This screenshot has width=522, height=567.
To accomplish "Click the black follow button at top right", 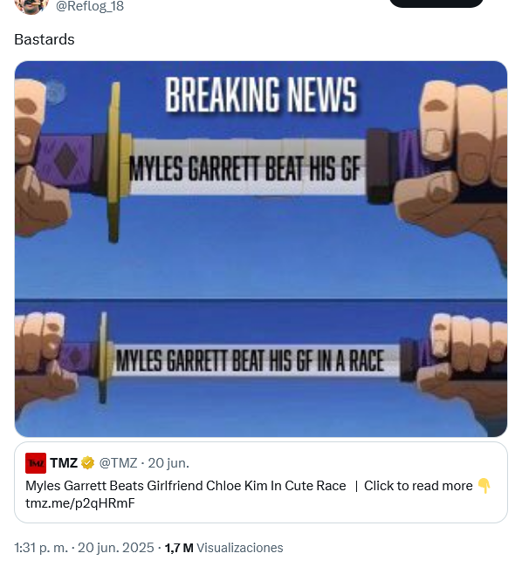I will tap(436, 3).
